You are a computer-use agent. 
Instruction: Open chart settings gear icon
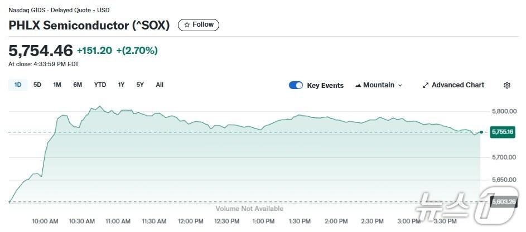(507, 86)
